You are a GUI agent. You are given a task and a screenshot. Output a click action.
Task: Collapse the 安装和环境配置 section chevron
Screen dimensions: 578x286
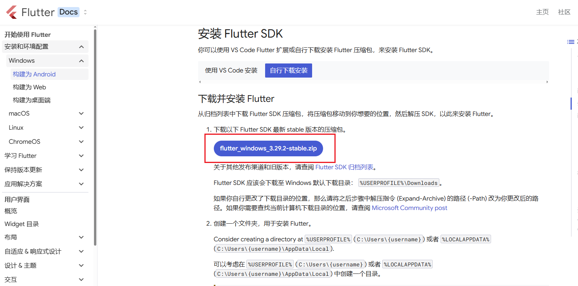(x=81, y=47)
